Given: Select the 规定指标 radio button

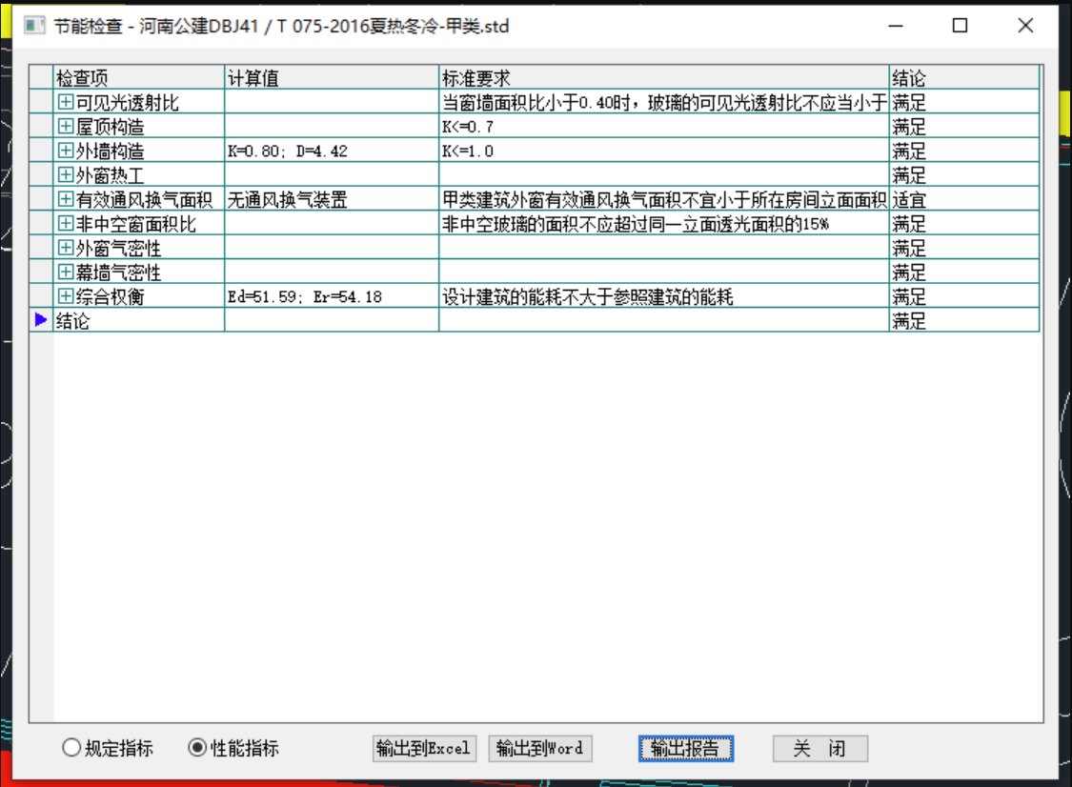Looking at the screenshot, I should (71, 748).
